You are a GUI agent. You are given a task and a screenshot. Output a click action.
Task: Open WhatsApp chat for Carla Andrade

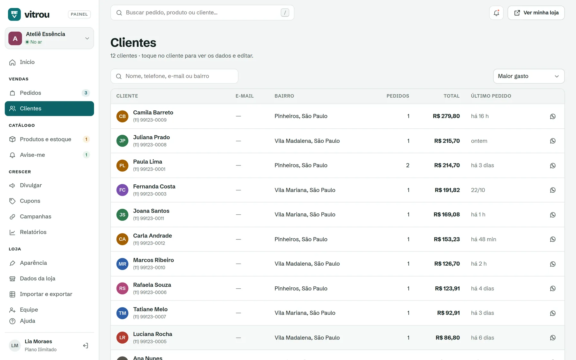point(553,239)
